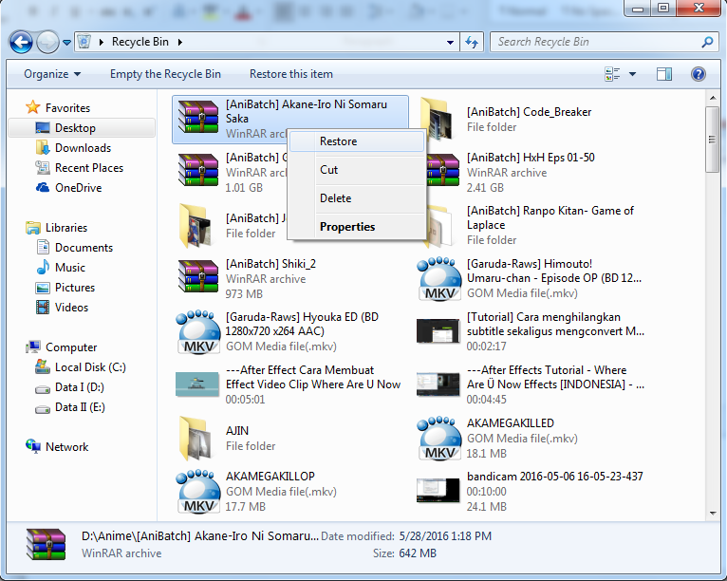
Task: Click the scroll up arrow of file list
Action: tap(713, 98)
